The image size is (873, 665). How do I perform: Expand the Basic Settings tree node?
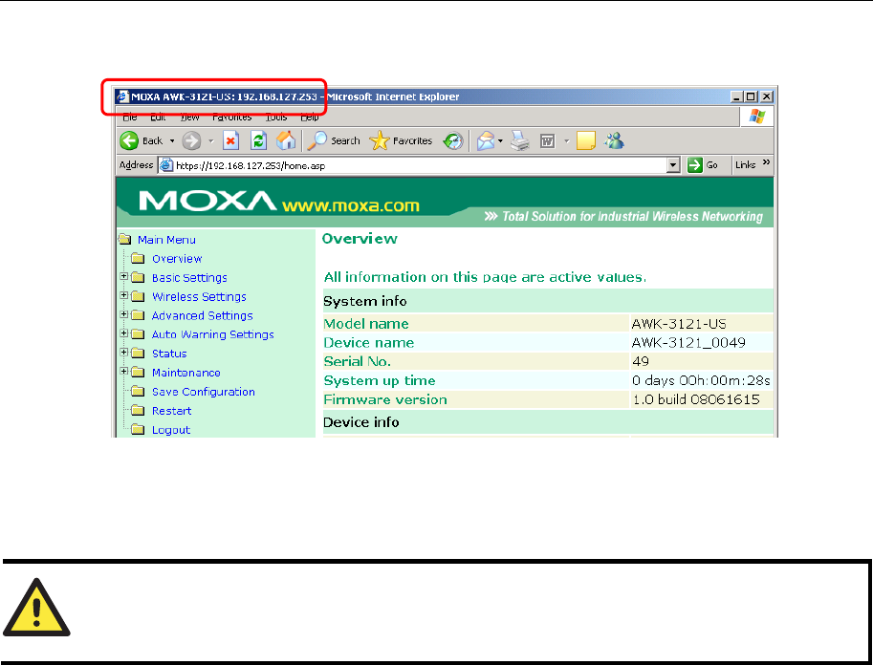click(124, 276)
